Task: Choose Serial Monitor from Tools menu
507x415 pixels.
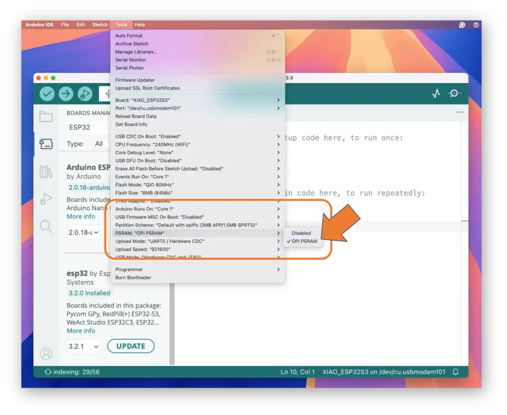Action: click(x=130, y=60)
